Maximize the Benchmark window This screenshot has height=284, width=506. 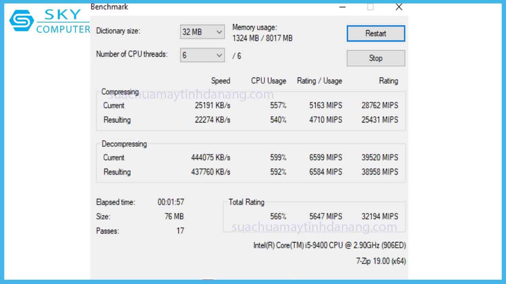[x=370, y=7]
